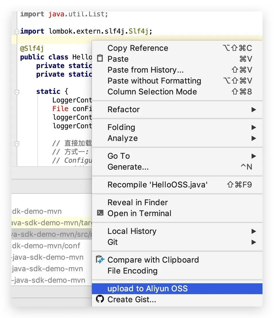Toggle fold marker beside the Chinese comment block
The image size is (274, 318).
[17, 144]
